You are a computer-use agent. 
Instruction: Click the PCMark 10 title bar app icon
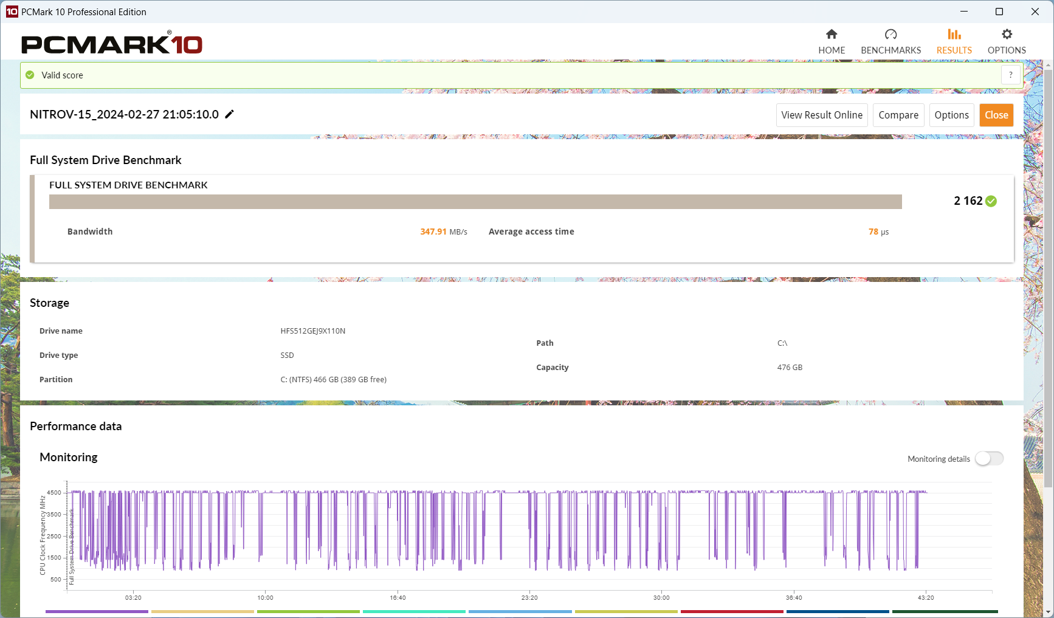(x=12, y=12)
